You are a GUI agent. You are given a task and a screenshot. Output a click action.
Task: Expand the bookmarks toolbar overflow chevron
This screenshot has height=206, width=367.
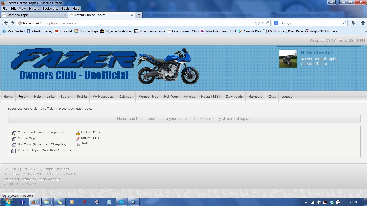pos(365,31)
